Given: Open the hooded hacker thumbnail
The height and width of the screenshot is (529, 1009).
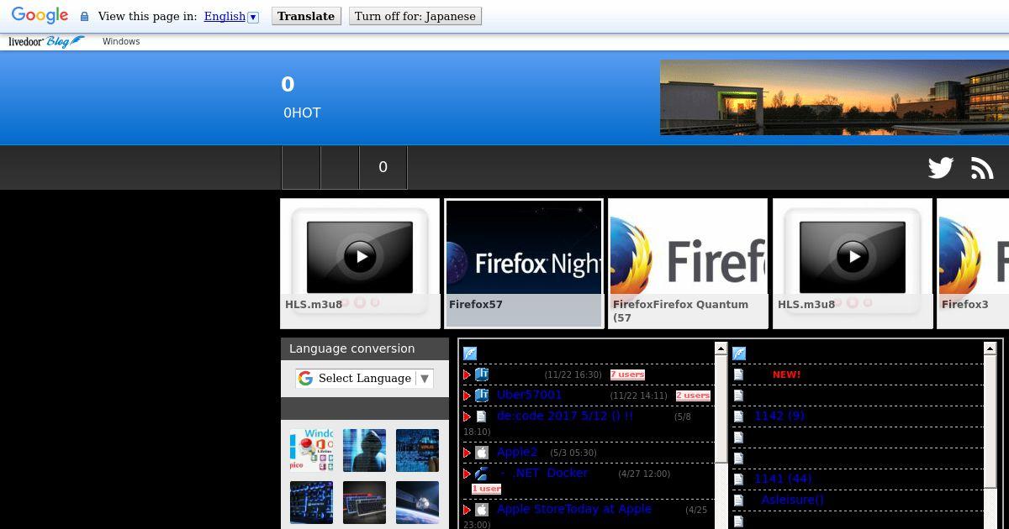Looking at the screenshot, I should pyautogui.click(x=364, y=450).
